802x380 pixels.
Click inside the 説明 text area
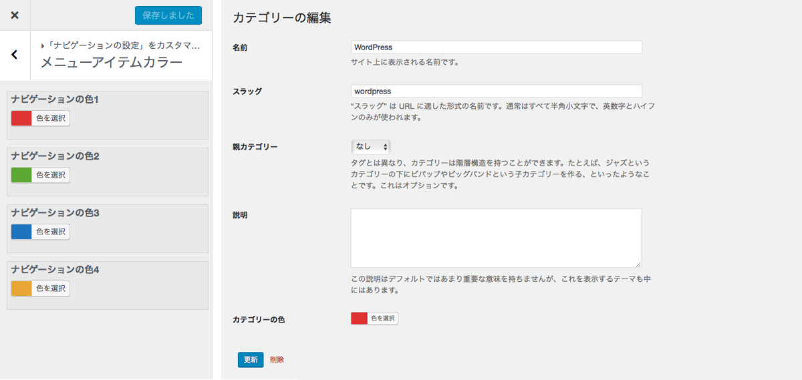[497, 238]
